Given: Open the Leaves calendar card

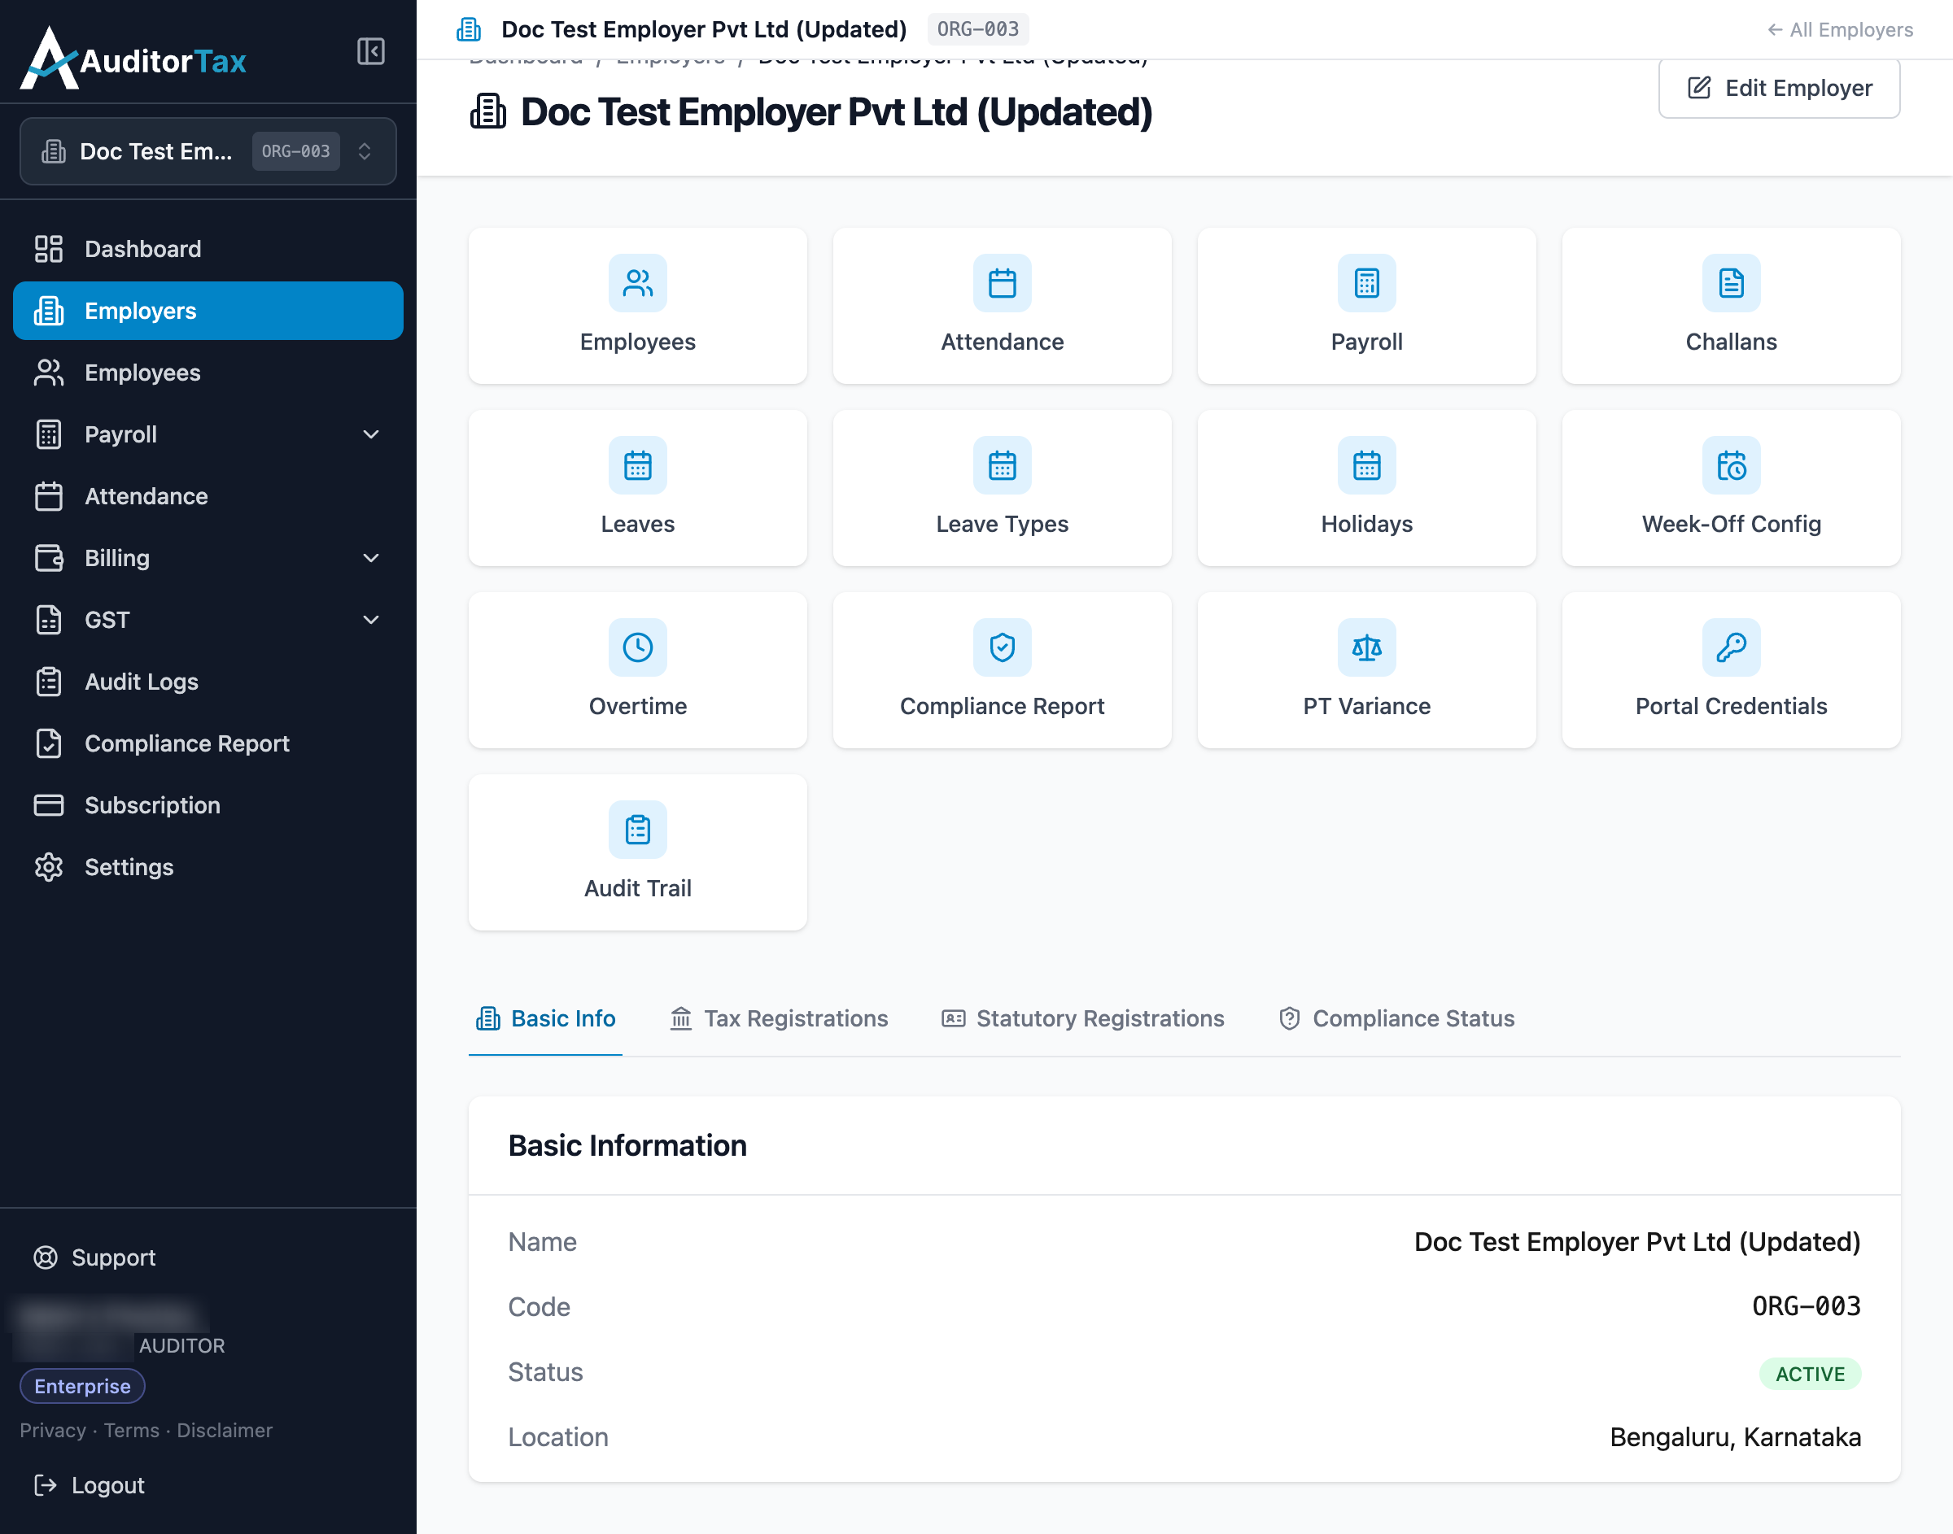Looking at the screenshot, I should (x=637, y=488).
